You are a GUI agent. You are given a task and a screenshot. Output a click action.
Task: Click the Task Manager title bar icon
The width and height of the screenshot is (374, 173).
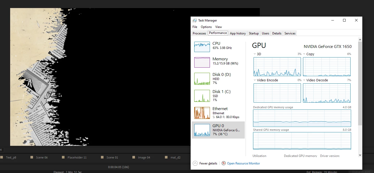(195, 20)
